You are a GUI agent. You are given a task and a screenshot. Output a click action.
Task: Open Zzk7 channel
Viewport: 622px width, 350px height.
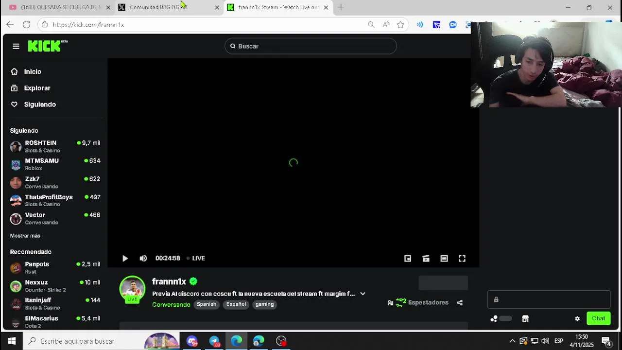pos(55,182)
